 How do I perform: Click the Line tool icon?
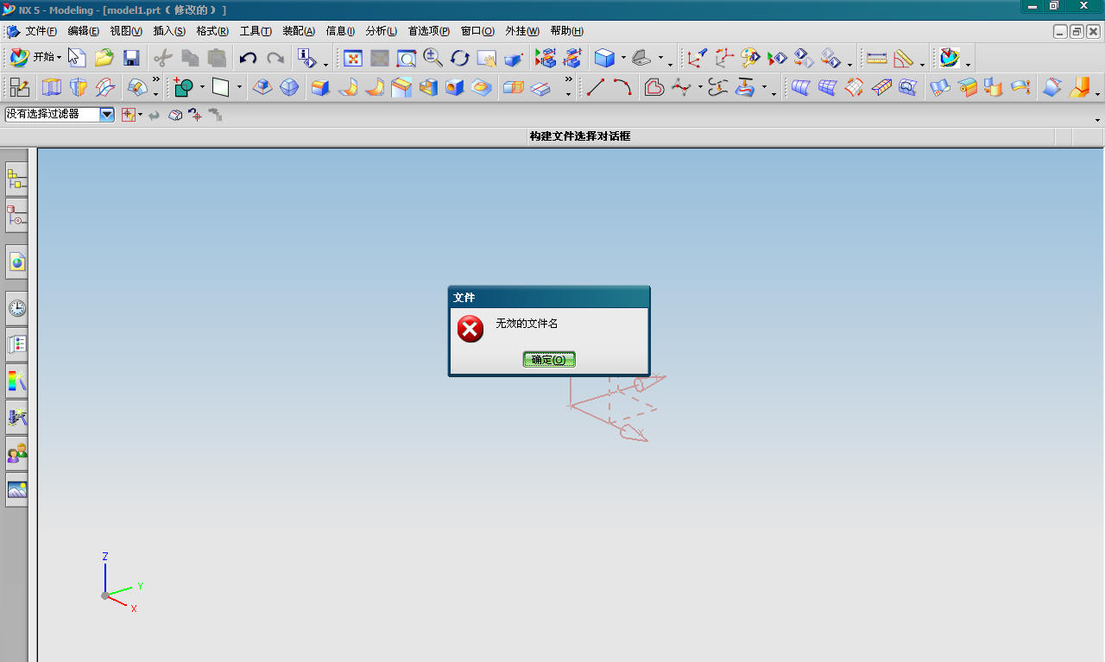pyautogui.click(x=596, y=87)
